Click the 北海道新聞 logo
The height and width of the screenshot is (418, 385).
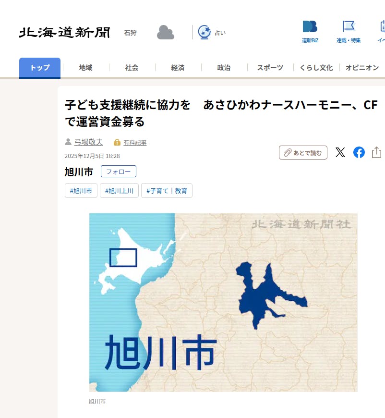click(x=64, y=33)
